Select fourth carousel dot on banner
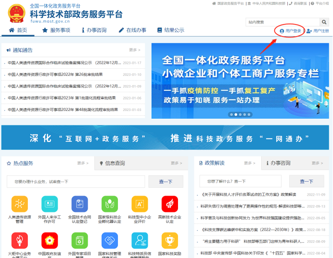The width and height of the screenshot is (333, 258). point(244,114)
